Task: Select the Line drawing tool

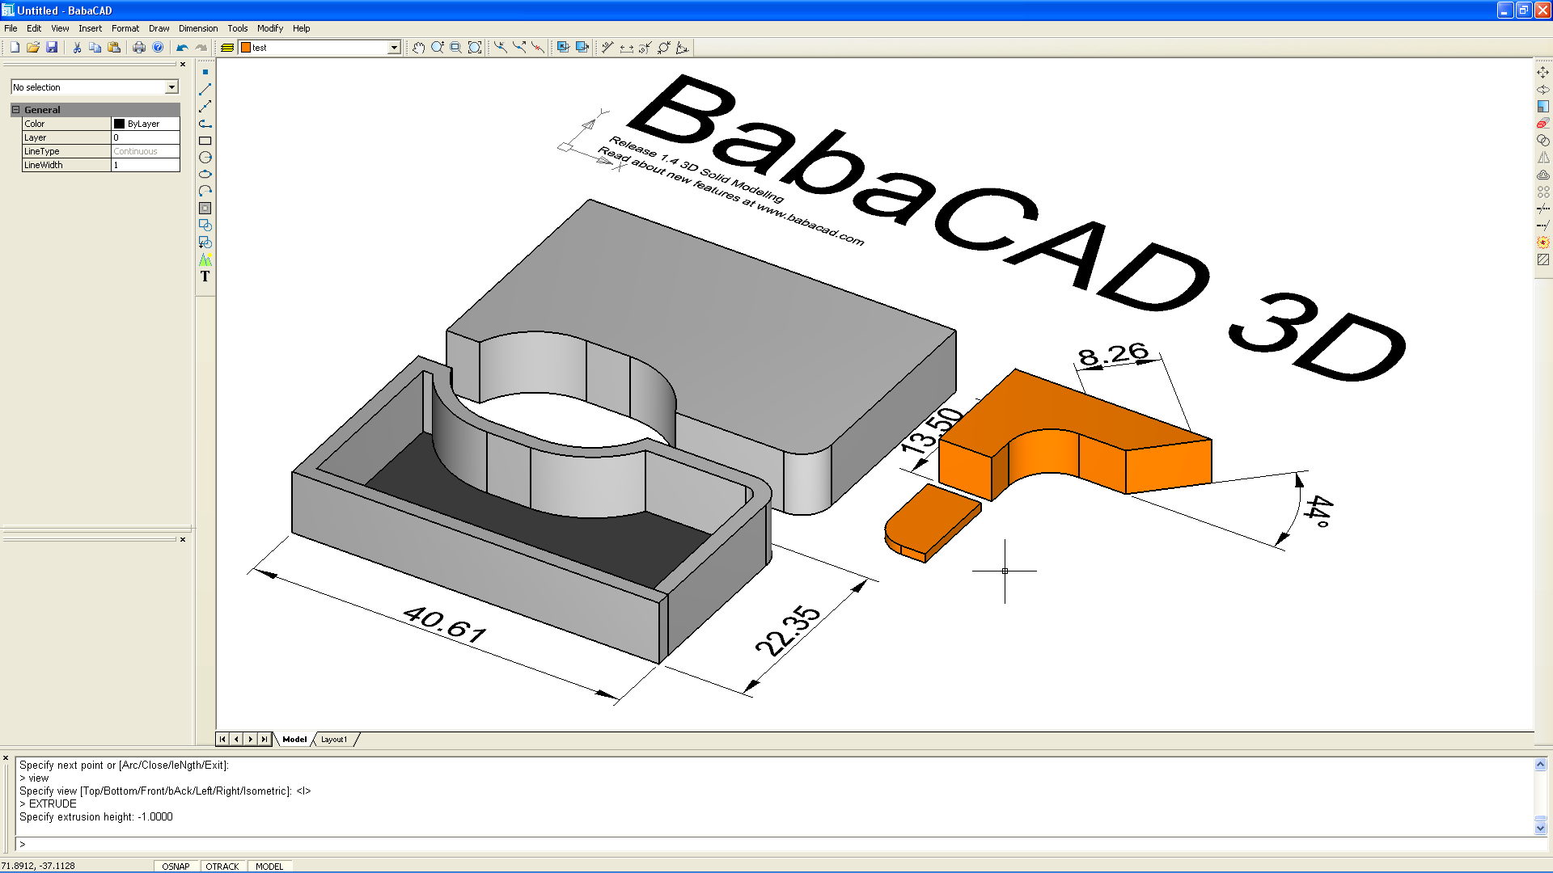Action: tap(205, 89)
